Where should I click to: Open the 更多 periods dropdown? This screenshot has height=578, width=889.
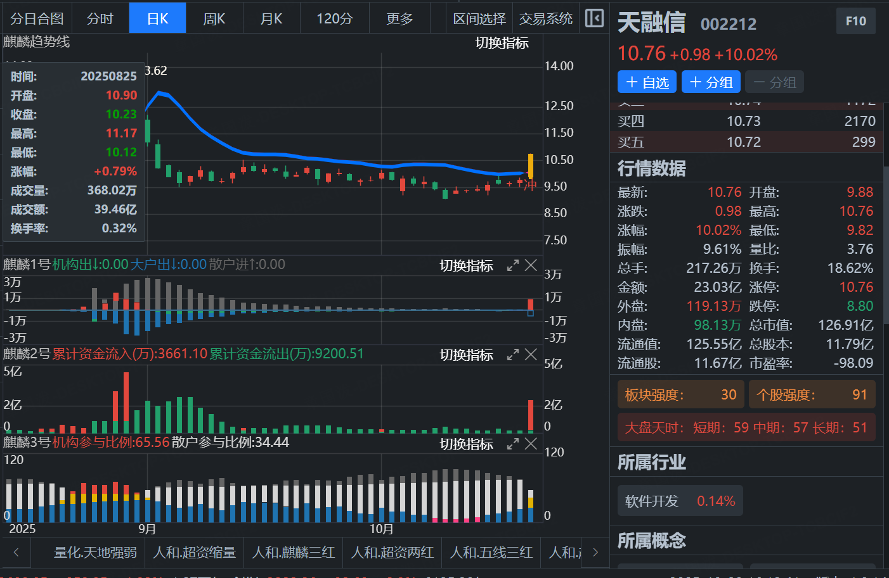click(x=399, y=18)
